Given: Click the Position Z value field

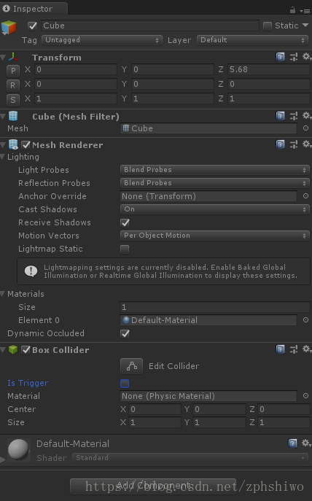Looking at the screenshot, I should (268, 69).
